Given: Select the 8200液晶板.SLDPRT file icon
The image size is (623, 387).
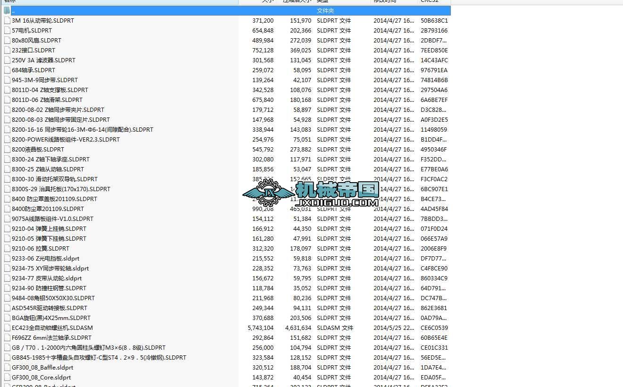Looking at the screenshot, I should [x=7, y=149].
